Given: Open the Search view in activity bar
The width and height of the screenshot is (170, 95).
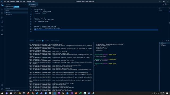Looking at the screenshot, I should pos(2,9).
